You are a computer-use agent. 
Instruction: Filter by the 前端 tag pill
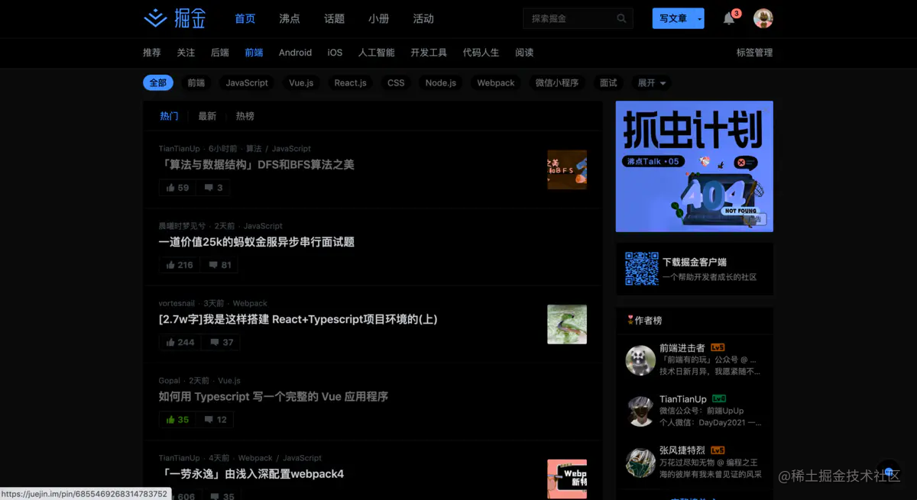pyautogui.click(x=196, y=82)
